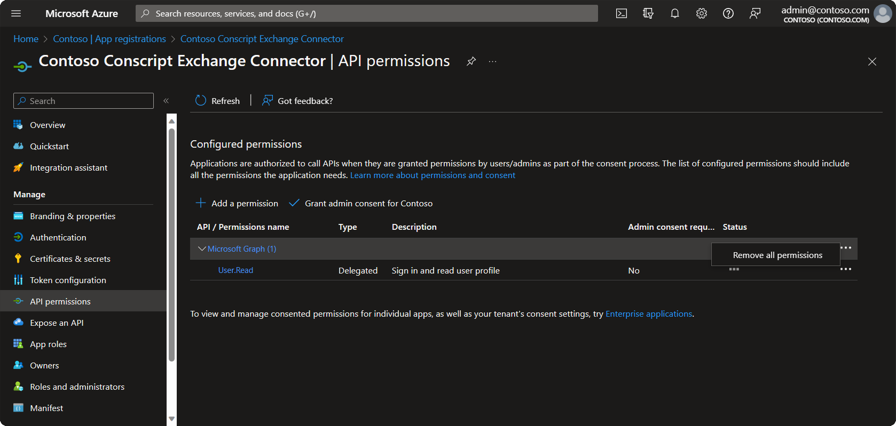The height and width of the screenshot is (426, 896).
Task: Open portal settings gear
Action: click(702, 13)
